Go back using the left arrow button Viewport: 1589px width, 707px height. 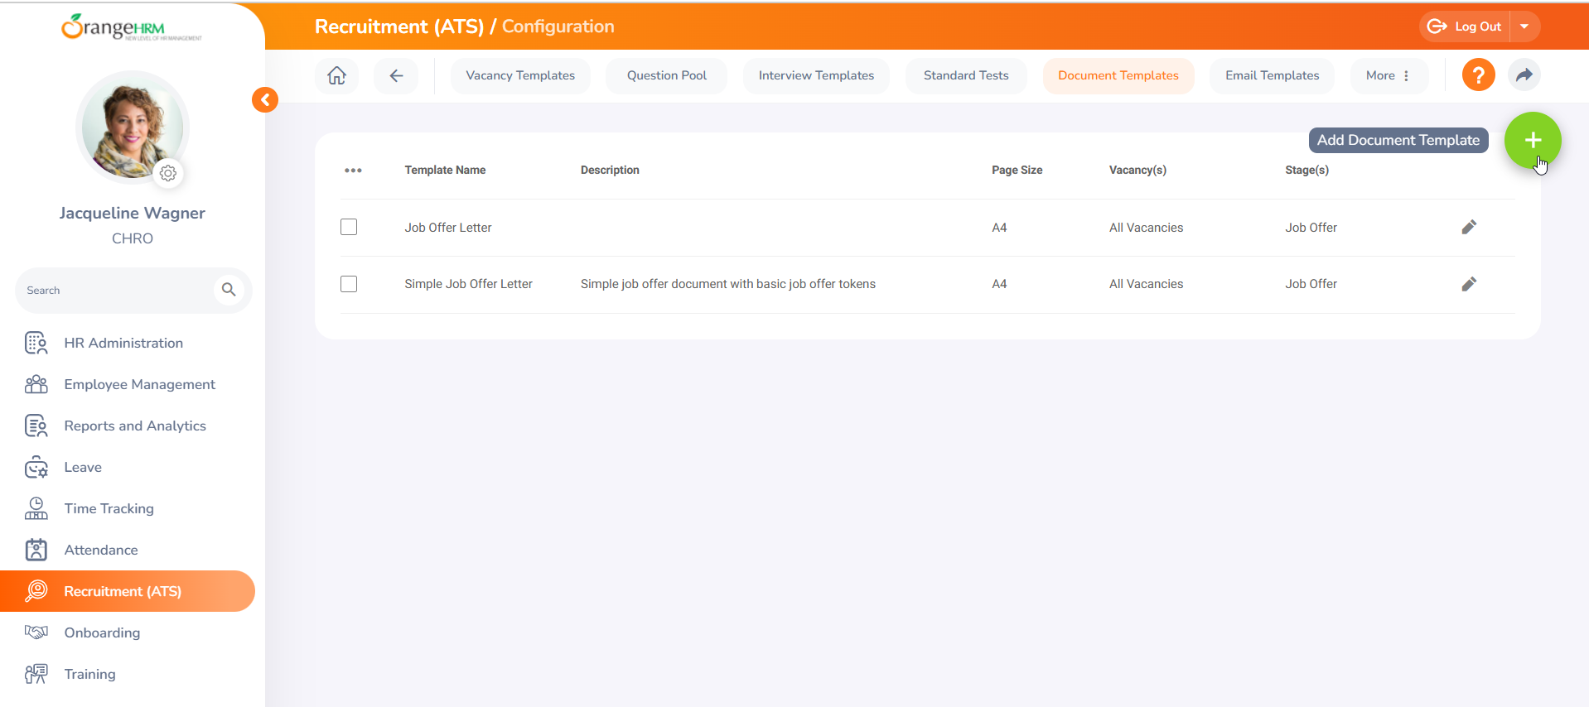point(396,75)
